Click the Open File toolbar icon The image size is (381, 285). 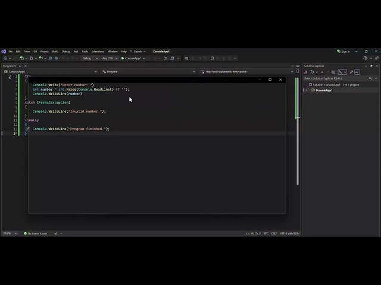tap(41, 58)
